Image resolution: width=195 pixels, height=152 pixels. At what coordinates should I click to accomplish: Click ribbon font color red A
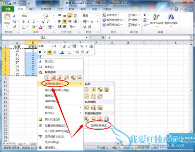[41, 27]
